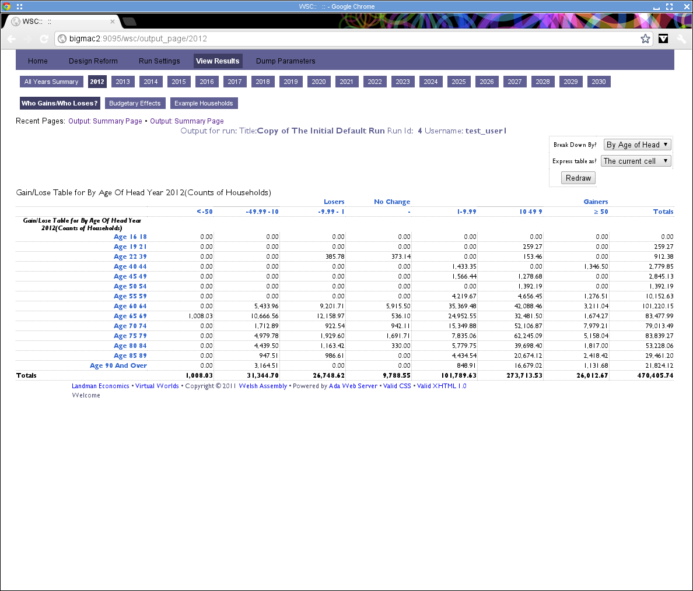Switch to the Budgetary Effects tab

pos(135,103)
